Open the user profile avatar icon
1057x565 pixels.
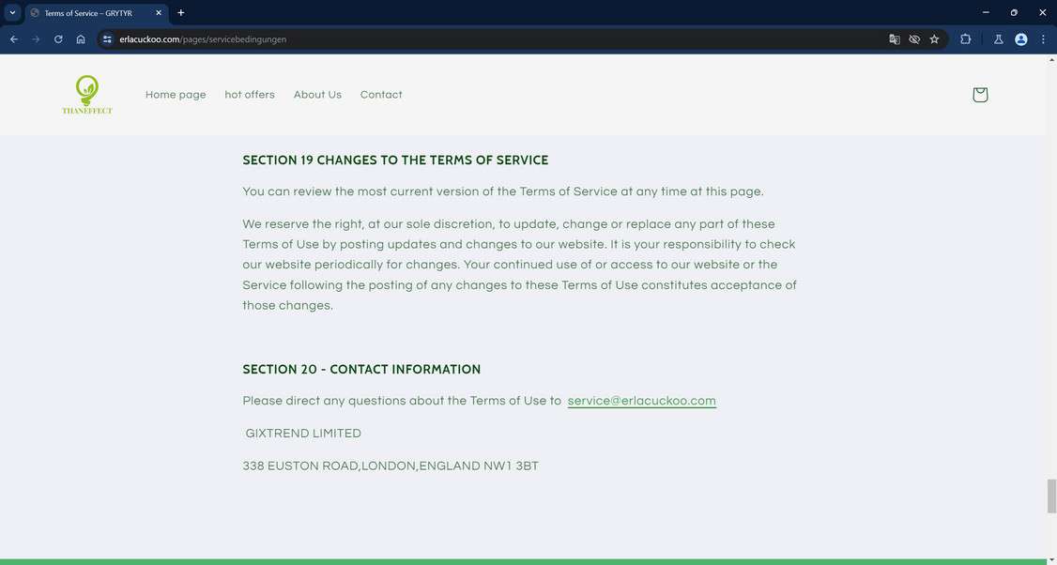[1020, 39]
